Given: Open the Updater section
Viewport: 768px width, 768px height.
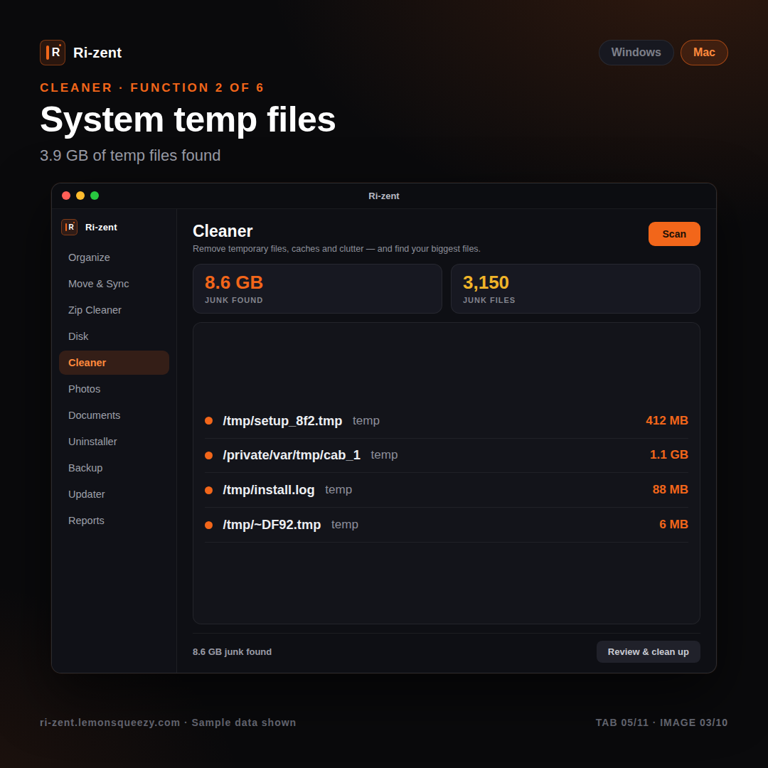Looking at the screenshot, I should tap(114, 494).
